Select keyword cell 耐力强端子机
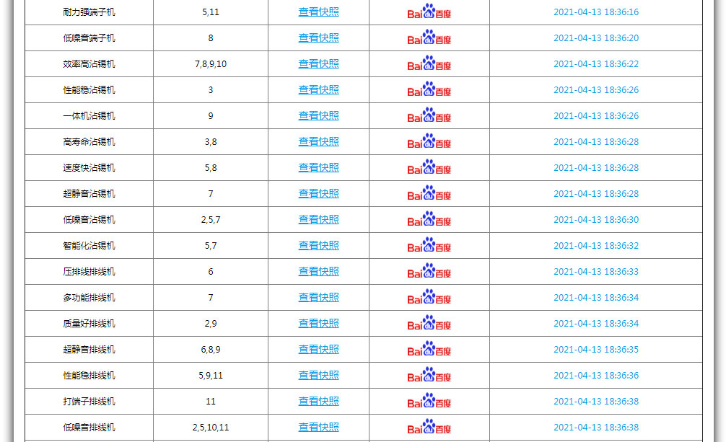 [x=89, y=12]
